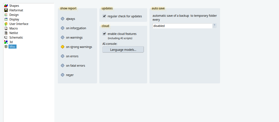Click the User Interface category icon
This screenshot has width=279, height=122.
click(x=6, y=24)
